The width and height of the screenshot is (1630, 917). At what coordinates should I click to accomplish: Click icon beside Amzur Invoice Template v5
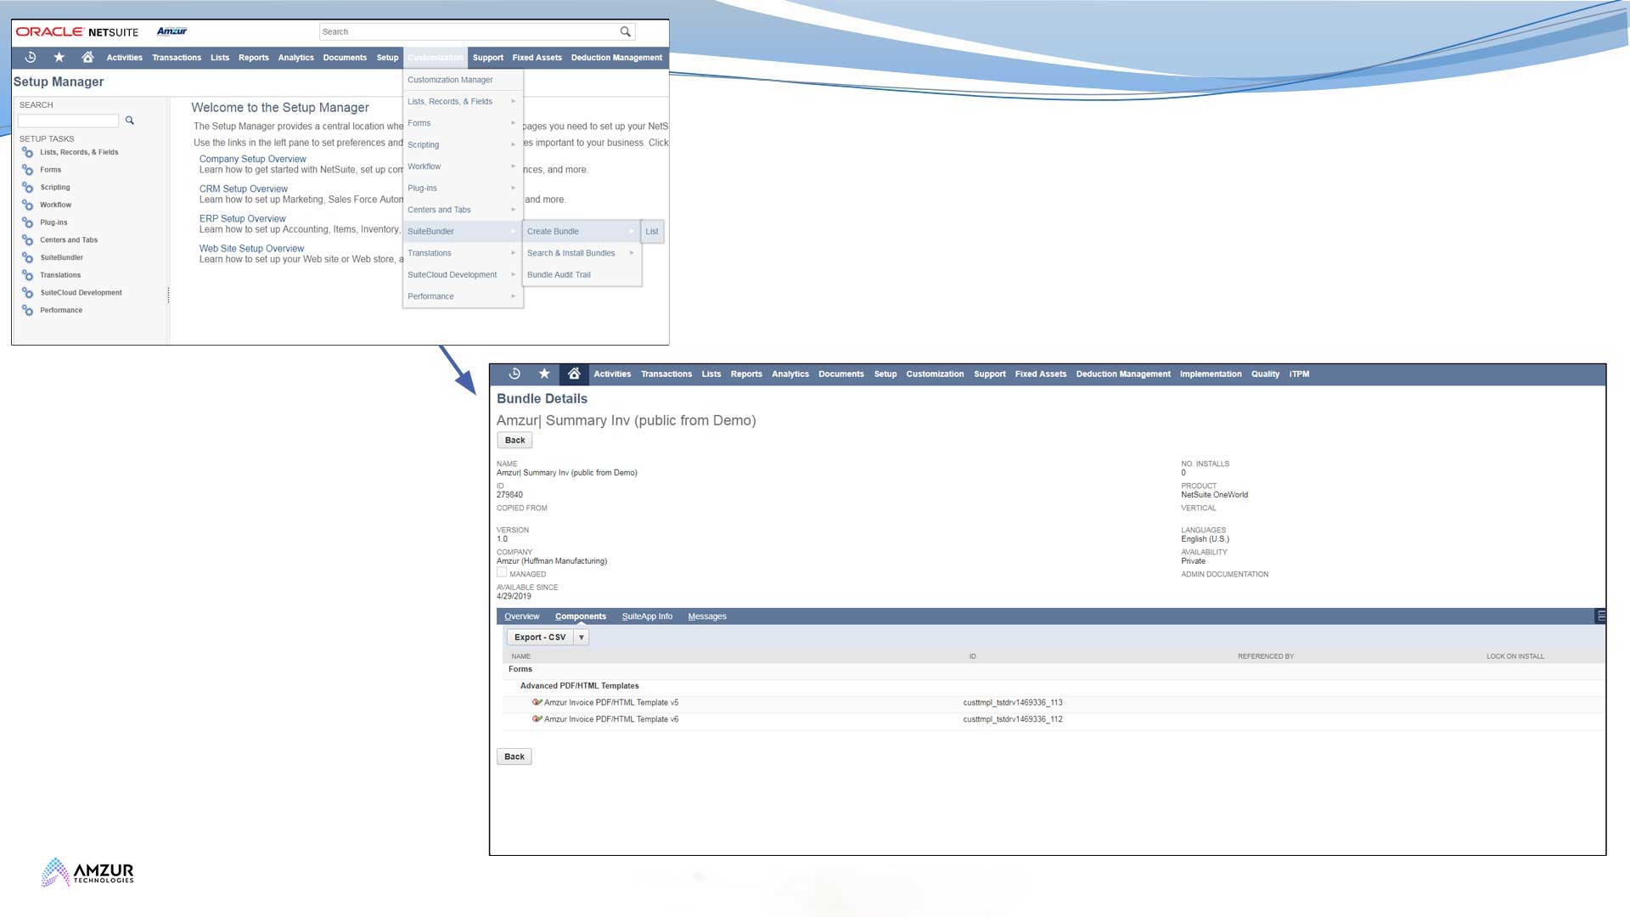click(537, 702)
